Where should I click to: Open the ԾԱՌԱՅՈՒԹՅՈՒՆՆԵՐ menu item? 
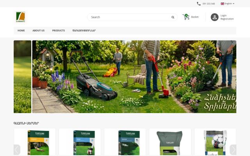[84, 30]
